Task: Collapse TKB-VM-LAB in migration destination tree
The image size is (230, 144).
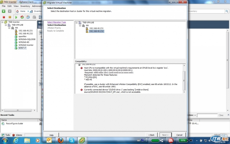Action: (x=76, y=23)
